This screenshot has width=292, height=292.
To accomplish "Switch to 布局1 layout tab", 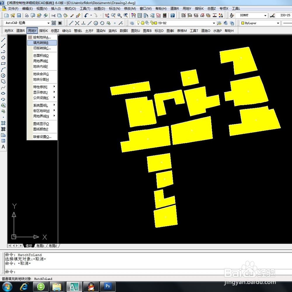I will pyautogui.click(x=40, y=246).
